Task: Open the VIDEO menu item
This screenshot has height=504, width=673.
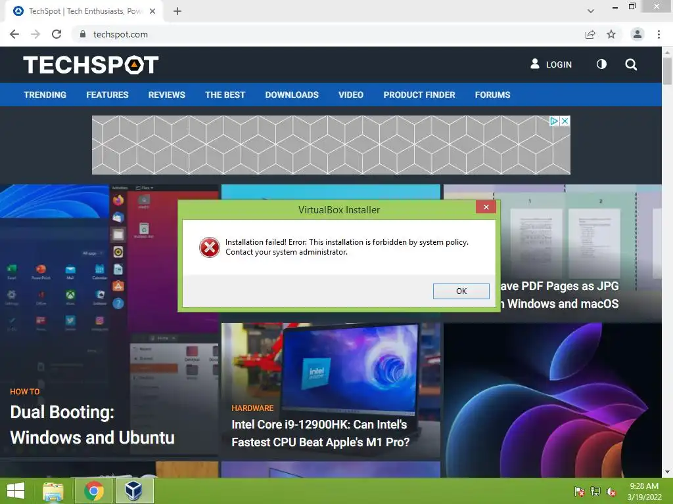Action: click(x=351, y=94)
